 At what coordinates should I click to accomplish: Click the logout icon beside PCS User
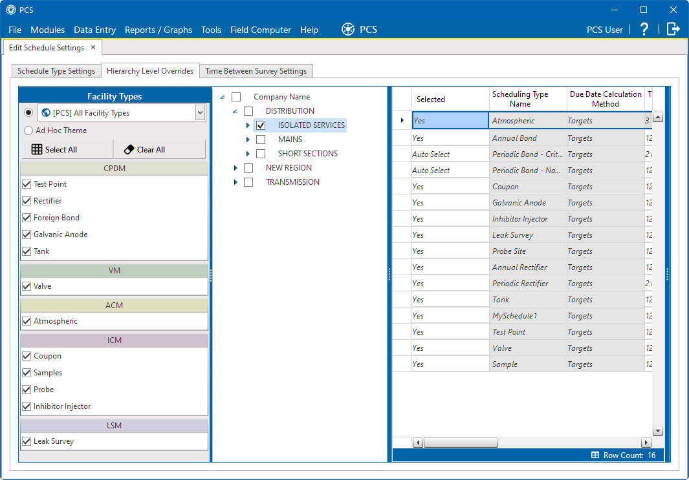click(673, 29)
